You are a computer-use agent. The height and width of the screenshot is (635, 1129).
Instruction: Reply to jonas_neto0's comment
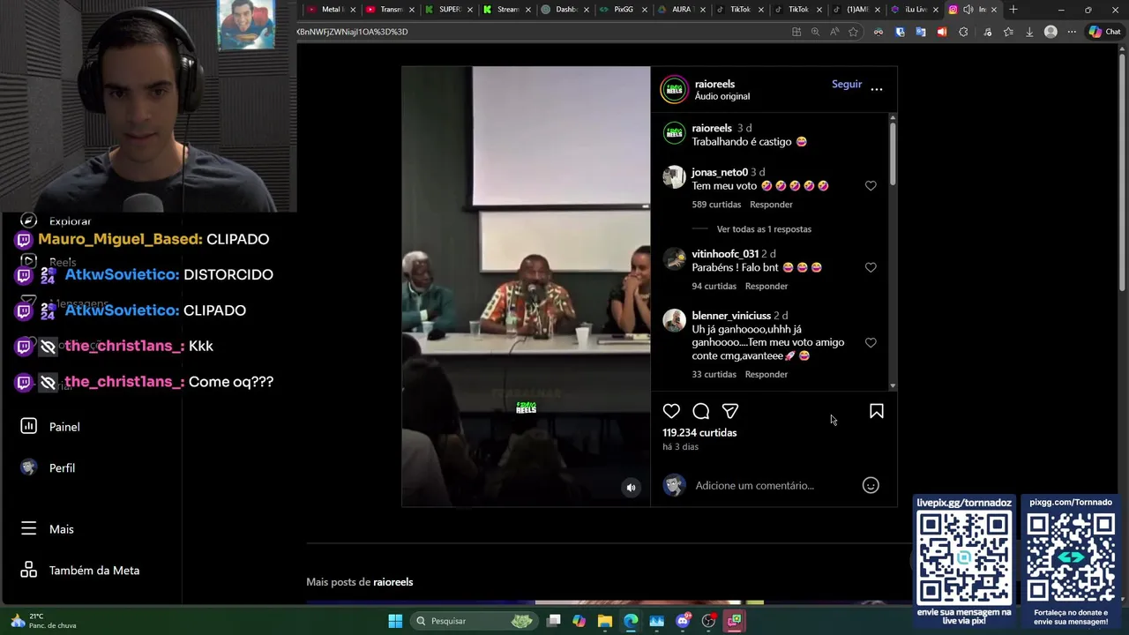point(771,205)
